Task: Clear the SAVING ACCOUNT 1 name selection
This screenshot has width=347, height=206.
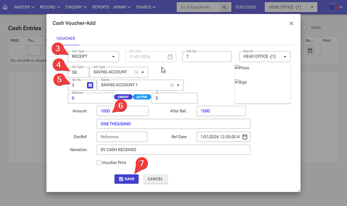Action: tap(171, 85)
